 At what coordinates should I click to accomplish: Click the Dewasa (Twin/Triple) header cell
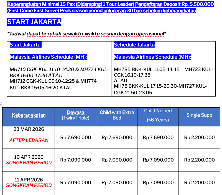pyautogui.click(x=75, y=115)
